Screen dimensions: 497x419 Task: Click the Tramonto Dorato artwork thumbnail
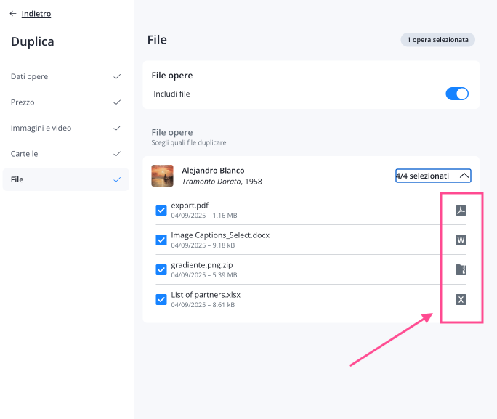162,176
